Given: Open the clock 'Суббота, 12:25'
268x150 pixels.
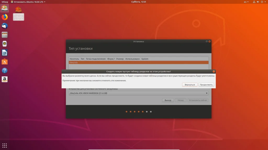Looking at the screenshot, I should coord(139,2).
